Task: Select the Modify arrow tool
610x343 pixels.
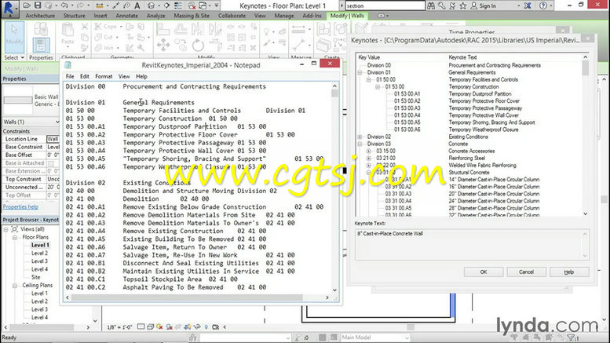Action: click(14, 36)
